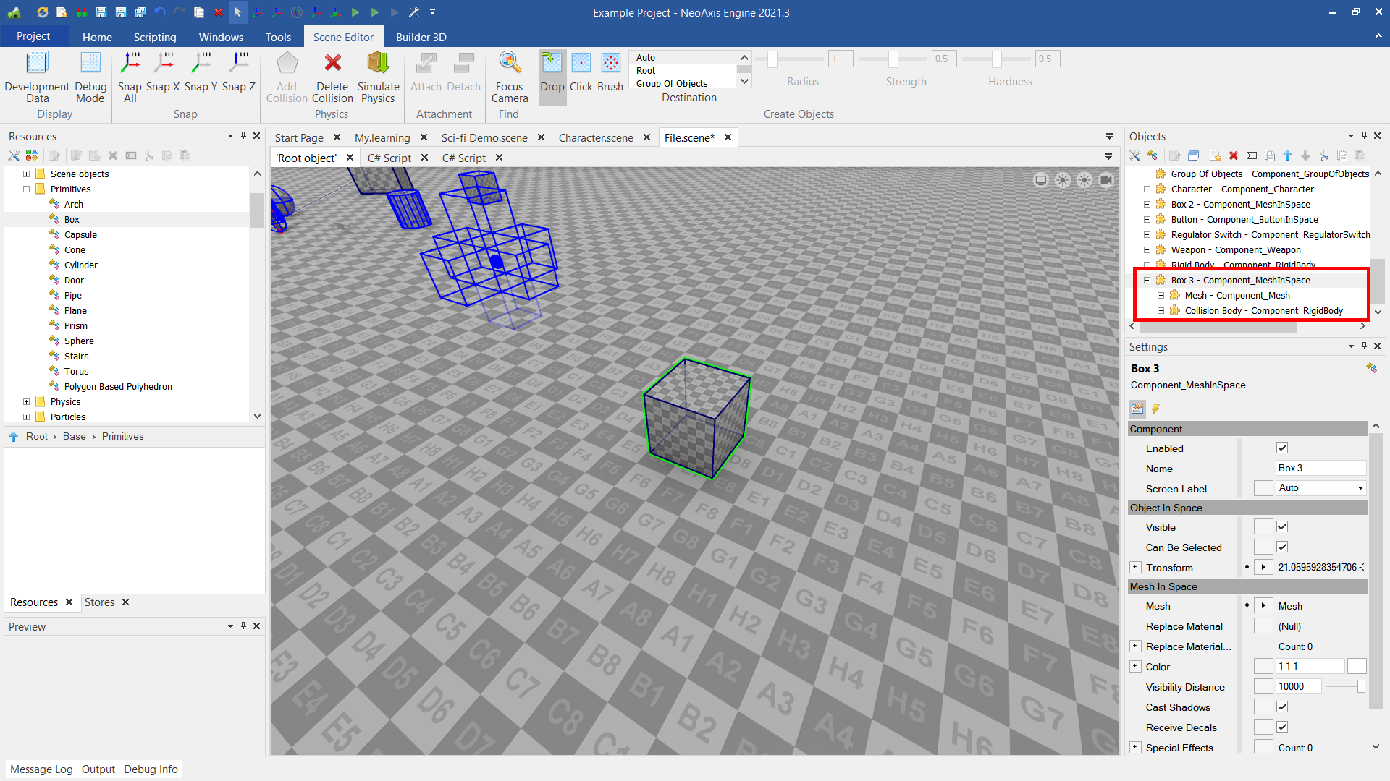1390x781 pixels.
Task: Expand the Transform property
Action: pyautogui.click(x=1135, y=568)
